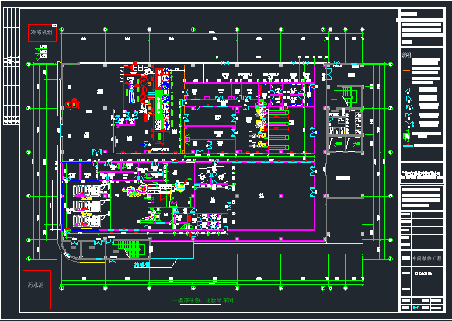Select the green pass-box symbol in the legend
452x321 pixels.
tap(407, 136)
